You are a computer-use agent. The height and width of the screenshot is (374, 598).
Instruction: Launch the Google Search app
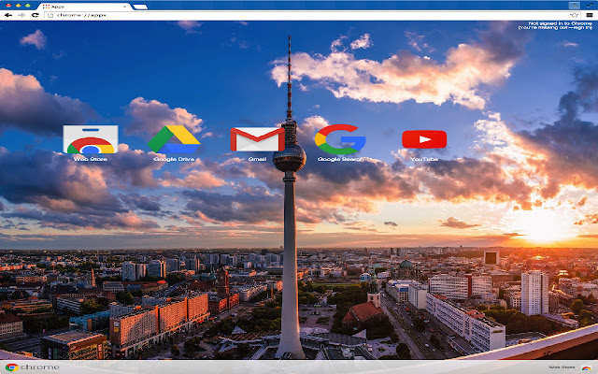click(x=340, y=139)
